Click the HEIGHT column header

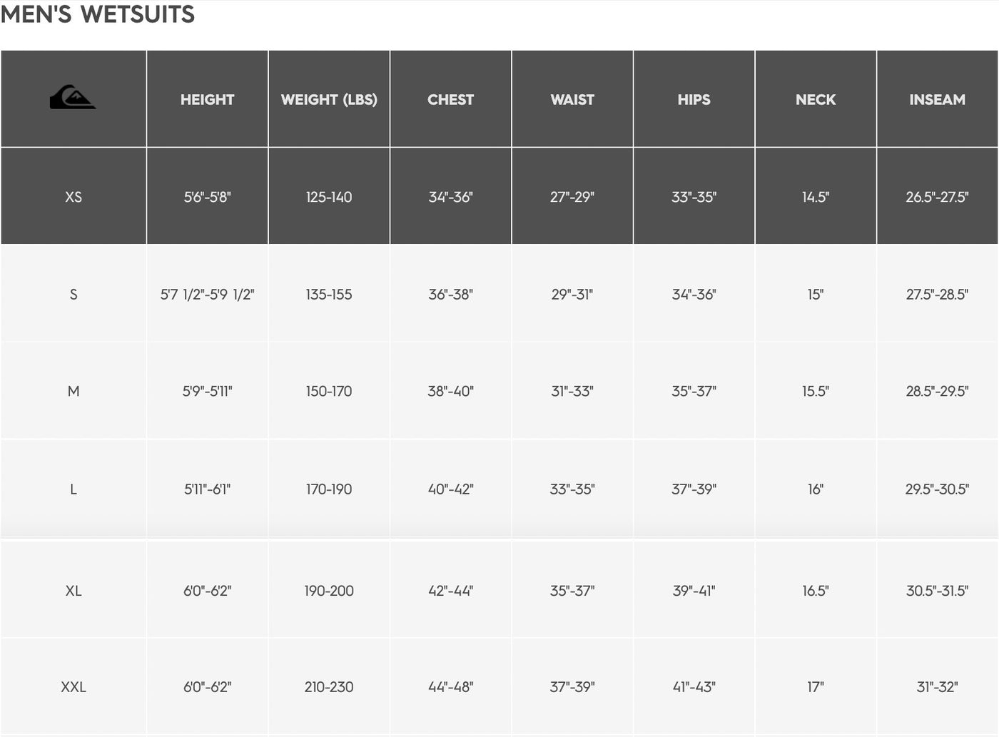tap(207, 100)
